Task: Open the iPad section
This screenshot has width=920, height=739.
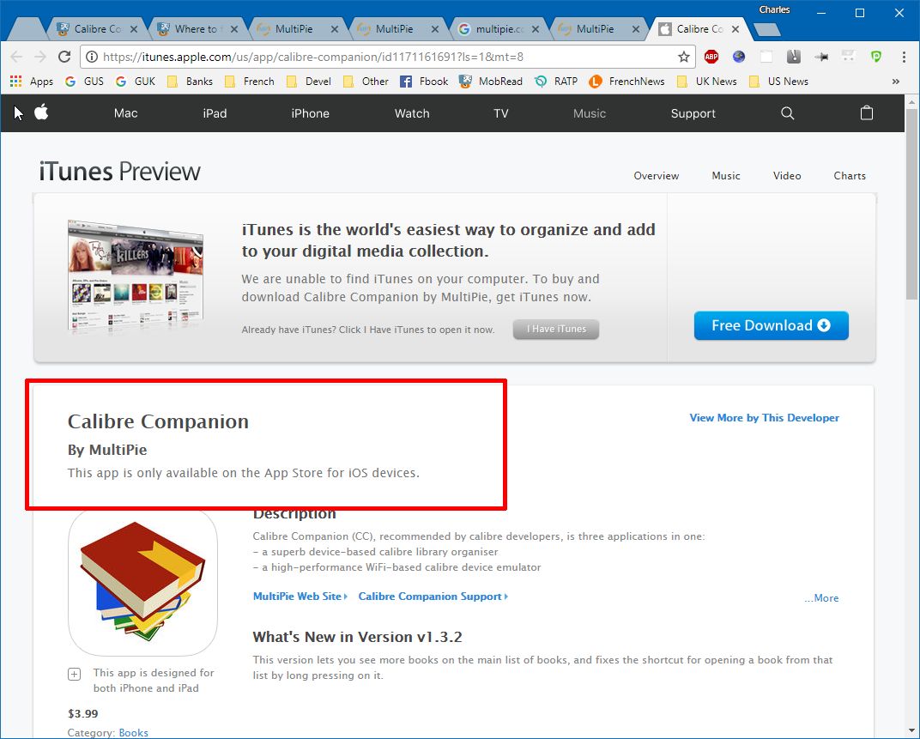Action: click(x=215, y=113)
